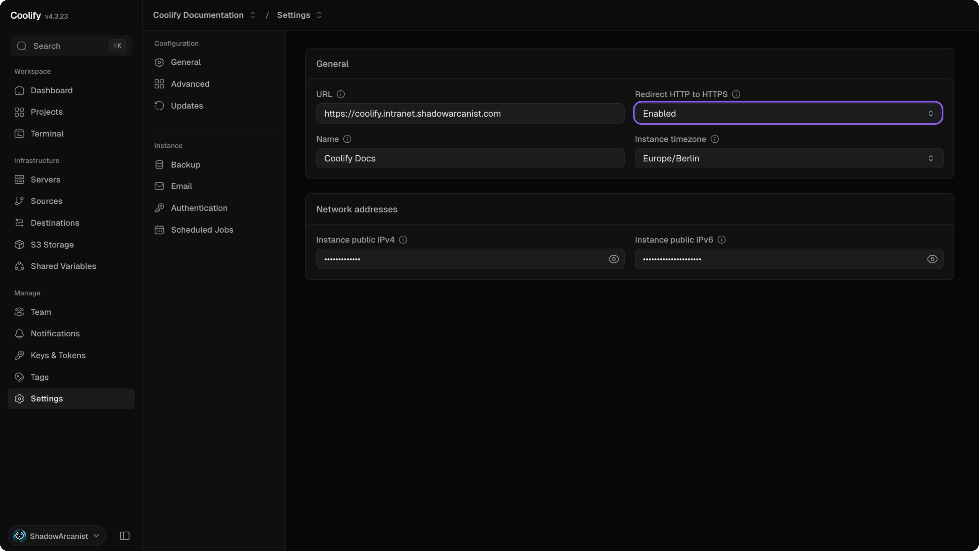Image resolution: width=979 pixels, height=551 pixels.
Task: Click the Tags label icon
Action: pyautogui.click(x=19, y=377)
